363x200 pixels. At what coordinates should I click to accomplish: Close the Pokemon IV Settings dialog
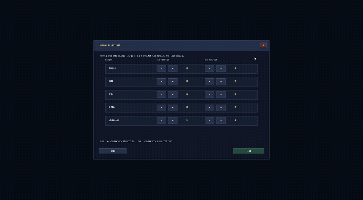[x=263, y=45]
